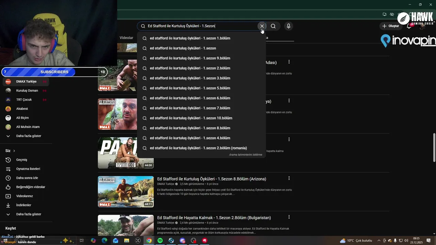
Task: Open the Videolar filter tab
Action: tap(126, 38)
